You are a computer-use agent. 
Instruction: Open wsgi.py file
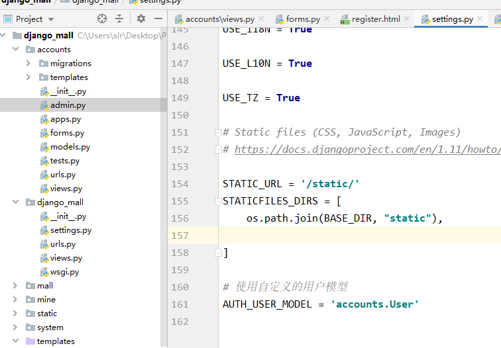(64, 272)
